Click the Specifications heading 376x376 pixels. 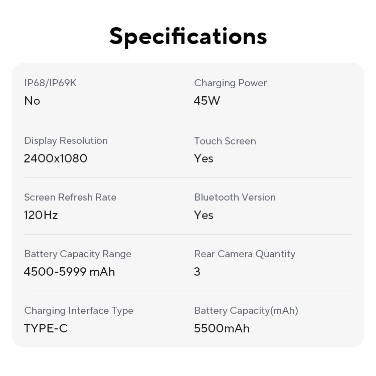[188, 36]
